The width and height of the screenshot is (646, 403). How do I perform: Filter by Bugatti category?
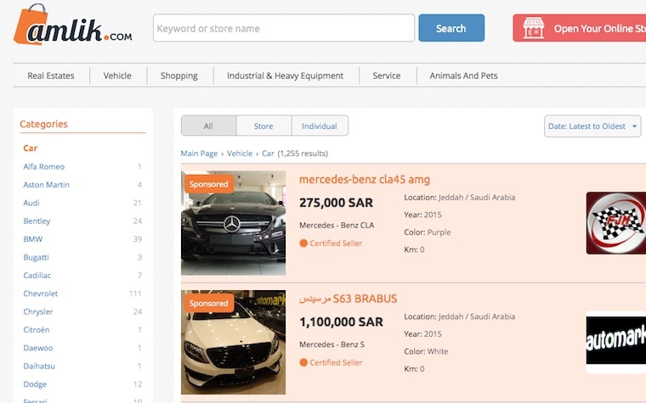tap(36, 257)
